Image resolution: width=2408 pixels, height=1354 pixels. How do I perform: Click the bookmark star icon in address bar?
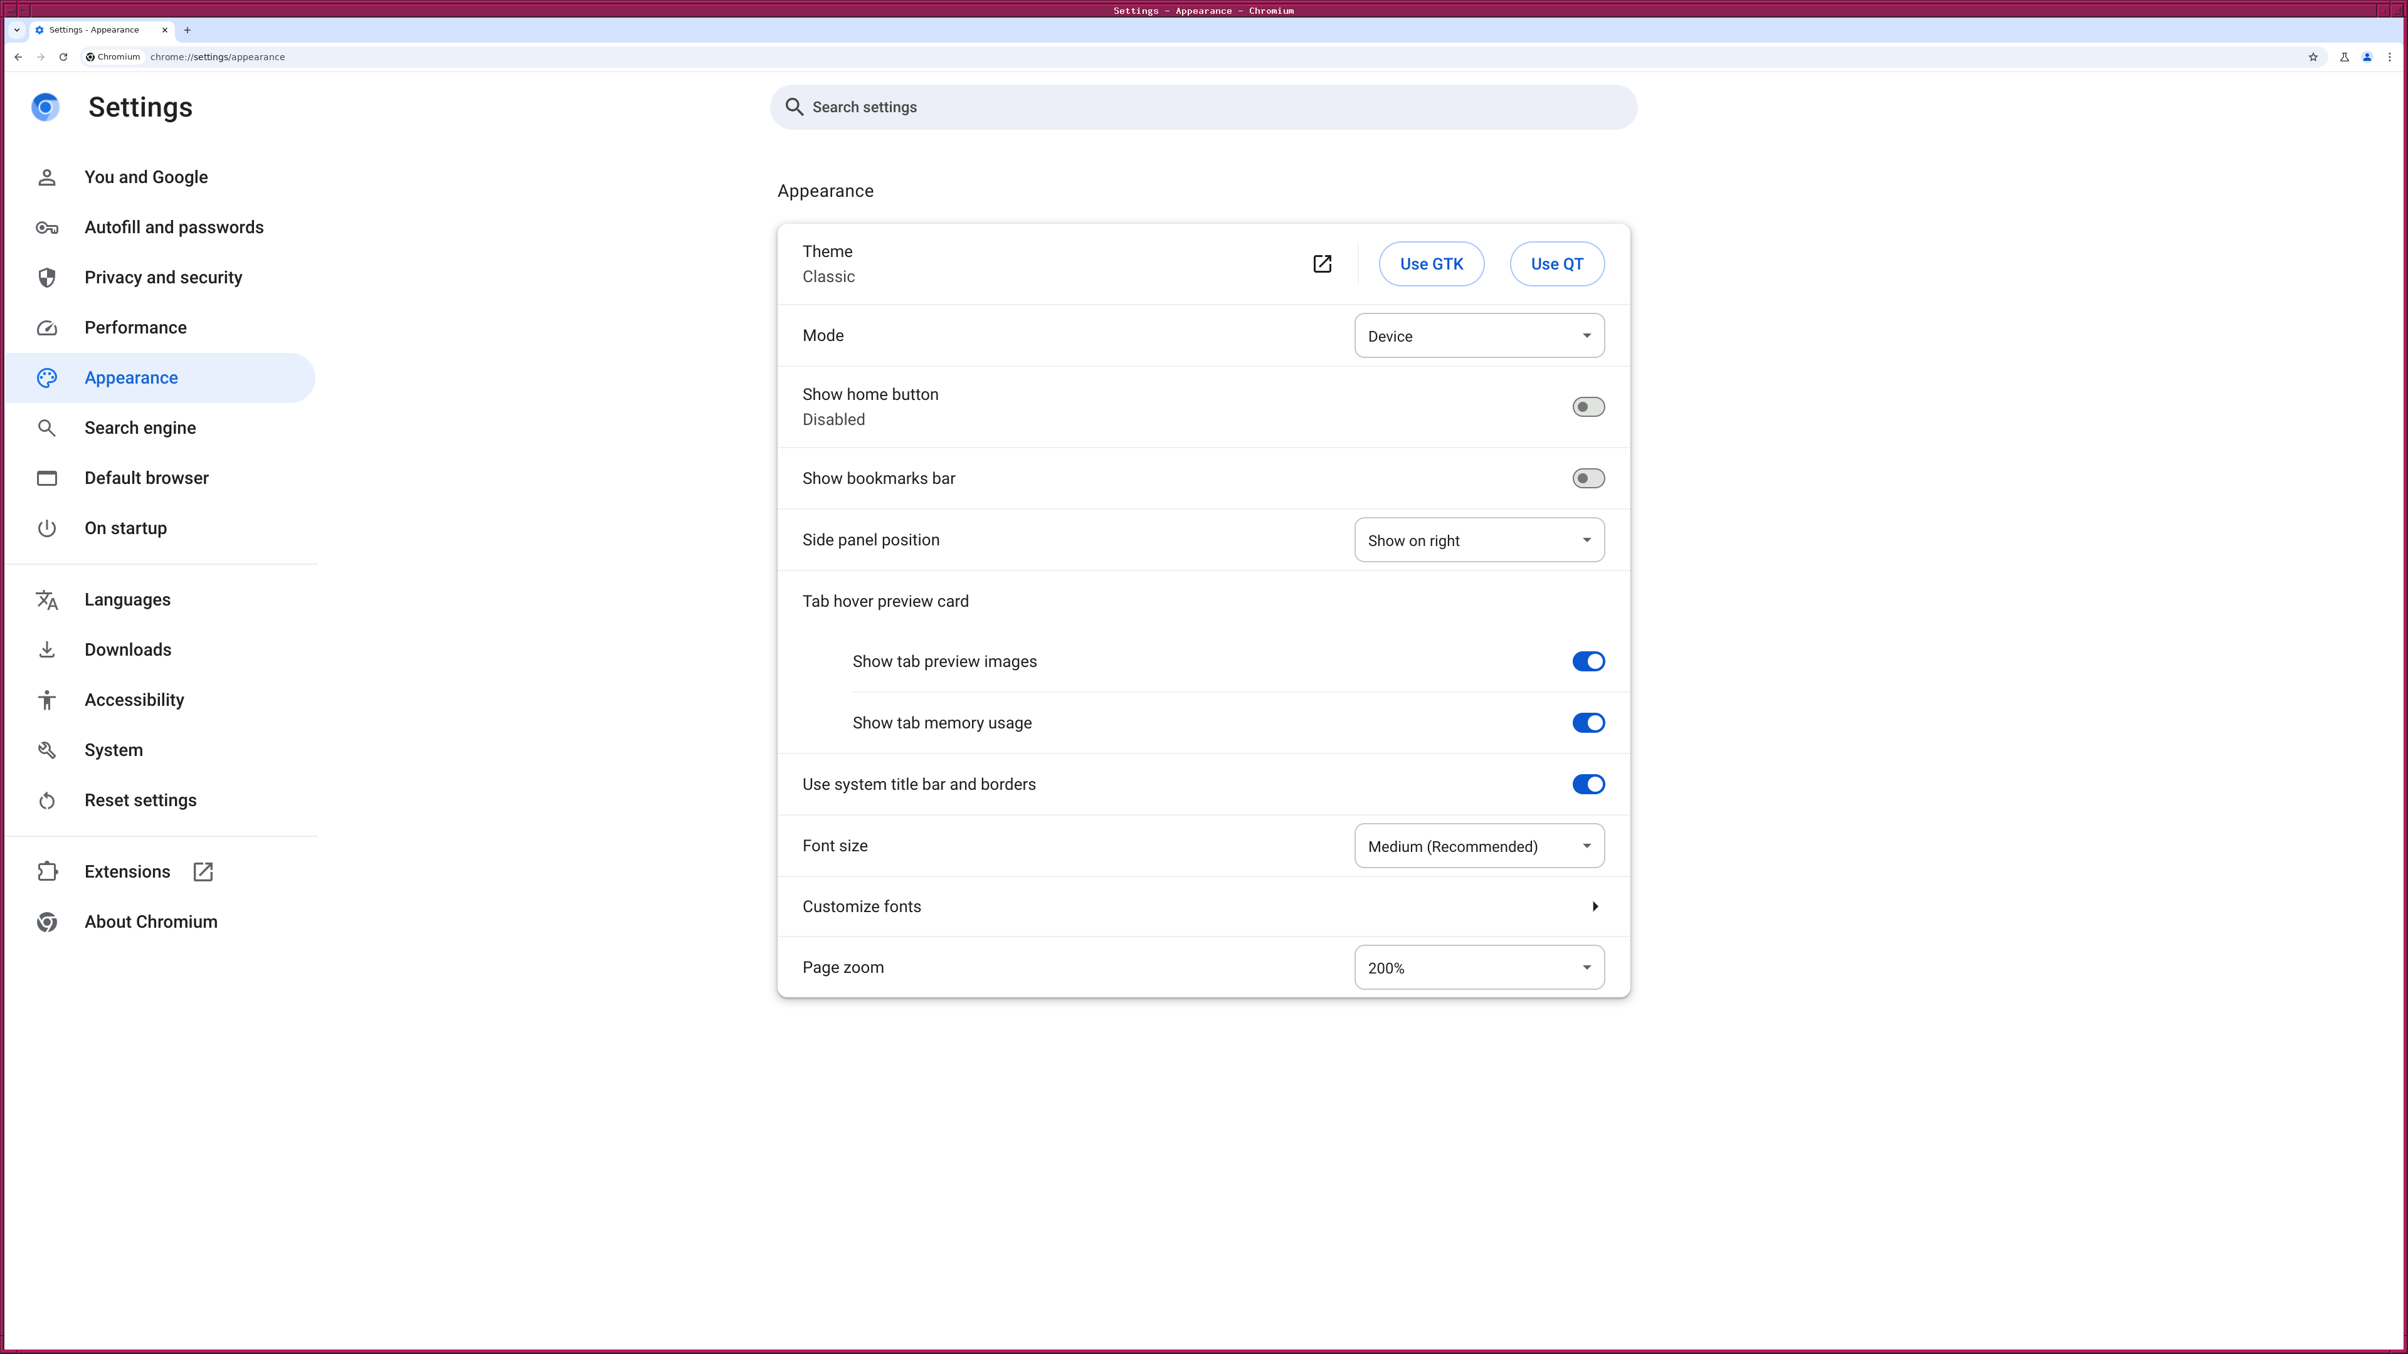tap(2313, 57)
